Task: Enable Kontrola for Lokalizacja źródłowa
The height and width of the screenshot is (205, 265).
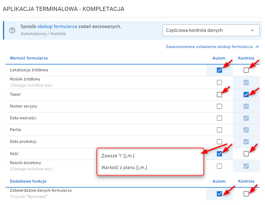Action: pyautogui.click(x=246, y=70)
